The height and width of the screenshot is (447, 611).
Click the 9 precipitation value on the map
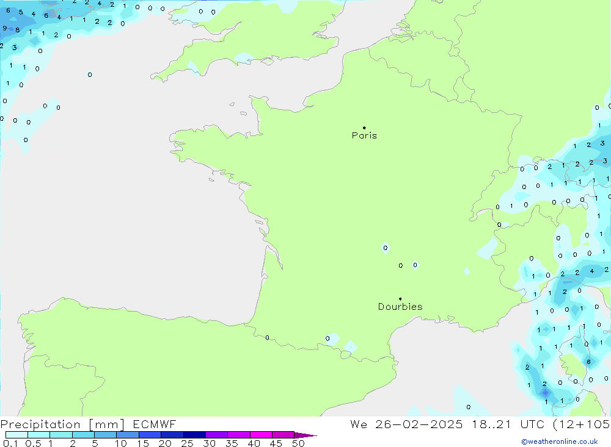(x=5, y=28)
